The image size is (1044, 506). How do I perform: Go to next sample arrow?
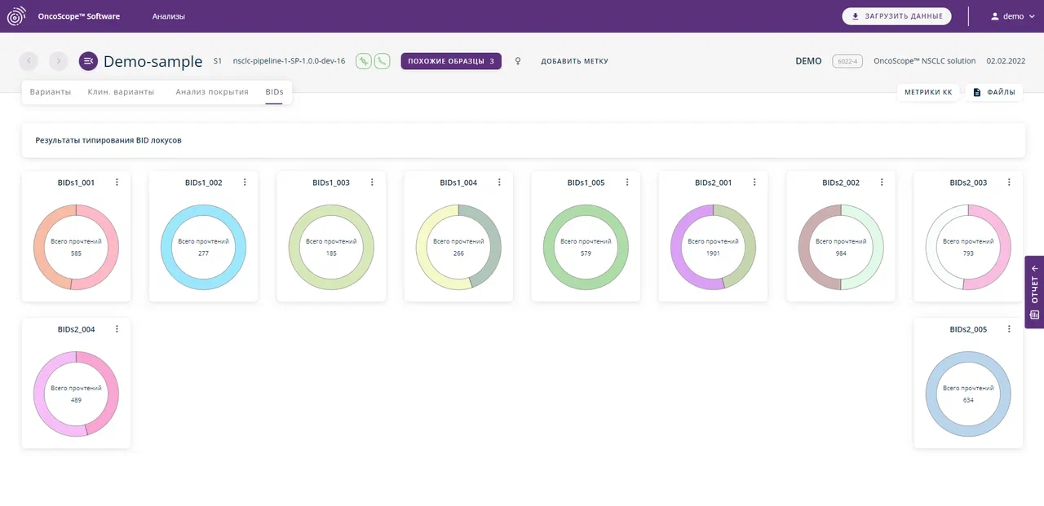click(58, 61)
